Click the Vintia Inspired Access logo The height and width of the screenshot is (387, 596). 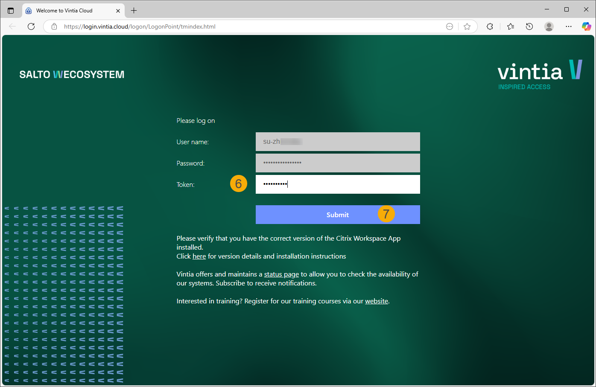[540, 75]
